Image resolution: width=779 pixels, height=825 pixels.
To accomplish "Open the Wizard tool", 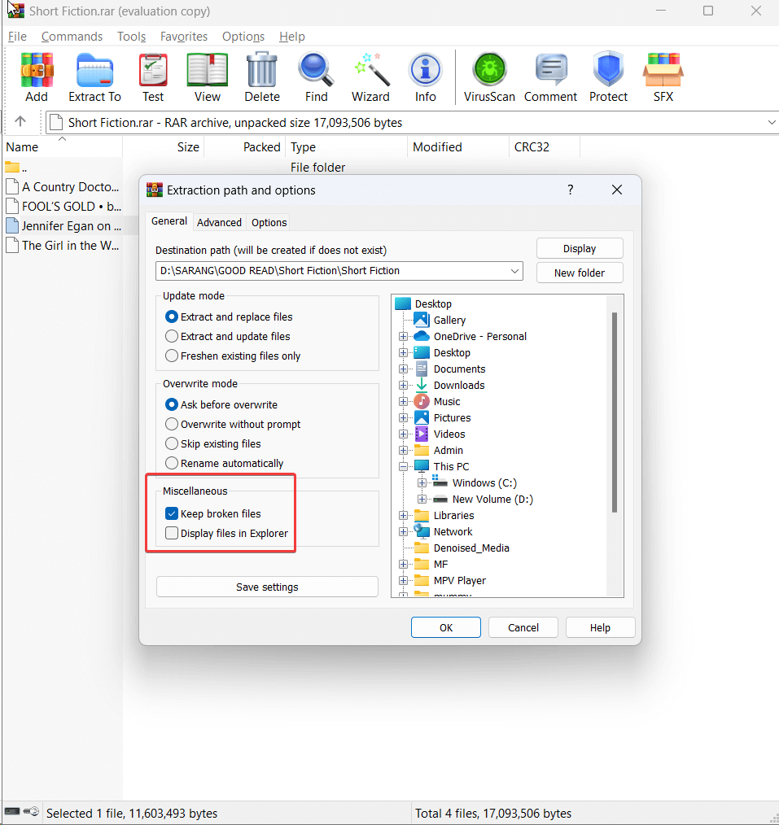I will coord(370,78).
